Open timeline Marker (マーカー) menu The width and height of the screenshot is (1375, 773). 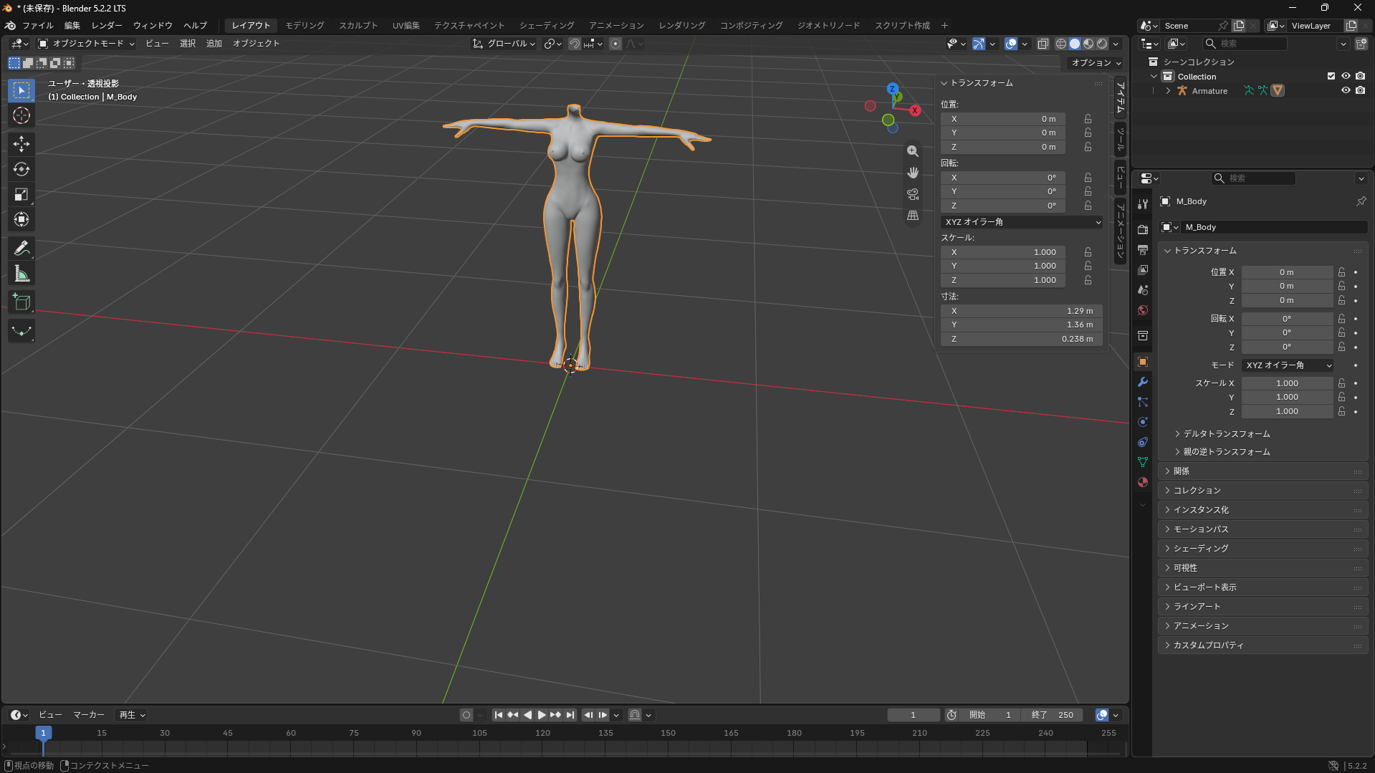click(x=89, y=715)
